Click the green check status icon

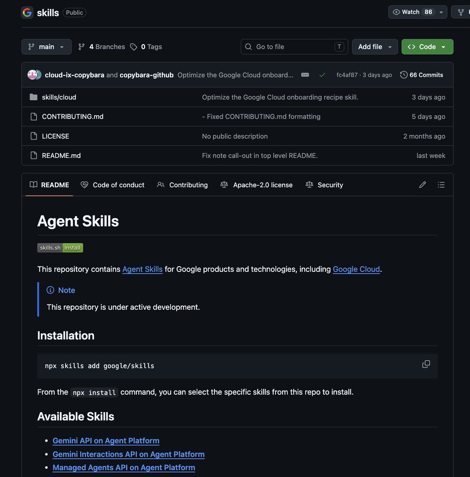(322, 75)
